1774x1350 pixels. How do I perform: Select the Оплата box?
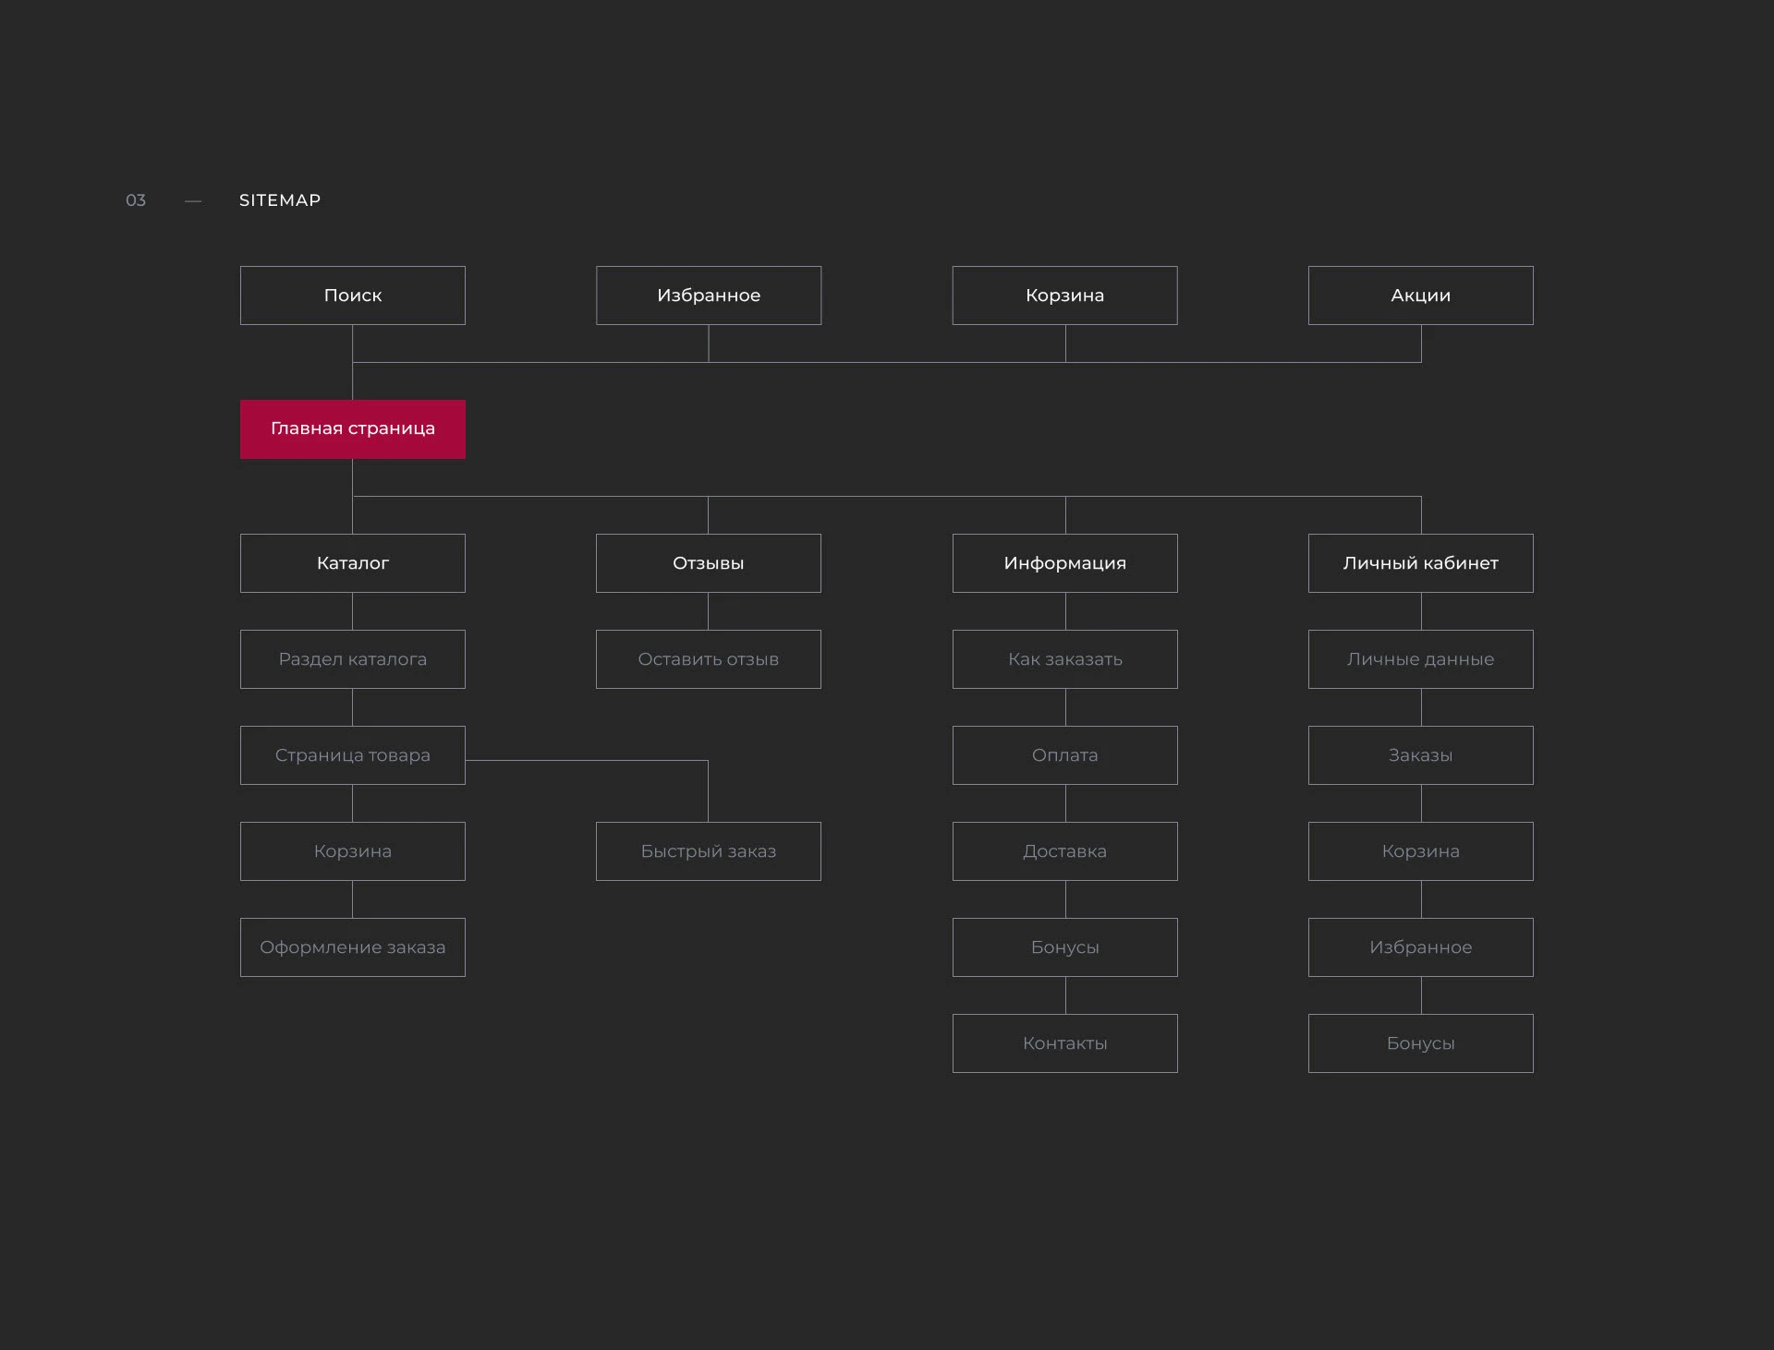[1064, 755]
